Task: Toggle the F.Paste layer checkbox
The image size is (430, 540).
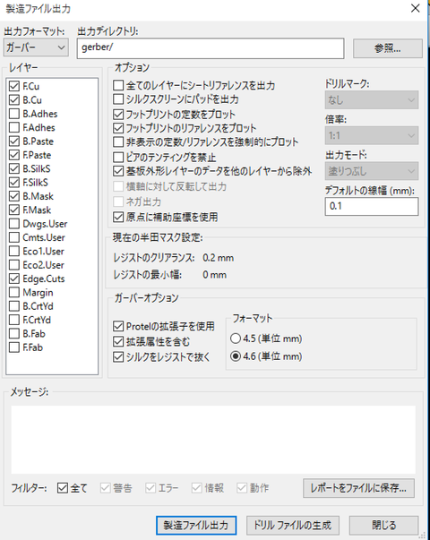Action: [14, 155]
